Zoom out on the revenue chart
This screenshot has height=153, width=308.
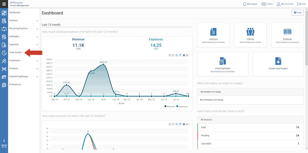tap(173, 55)
